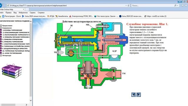The height and width of the screenshot is (106, 188).
Task: Click the page icon next to Литература
Action: 1,55
